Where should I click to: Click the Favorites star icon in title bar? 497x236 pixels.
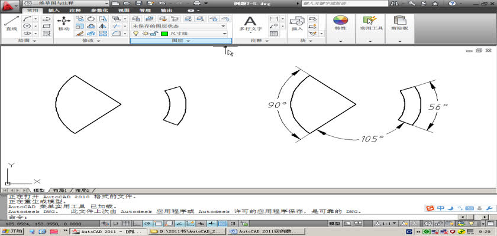coord(435,4)
